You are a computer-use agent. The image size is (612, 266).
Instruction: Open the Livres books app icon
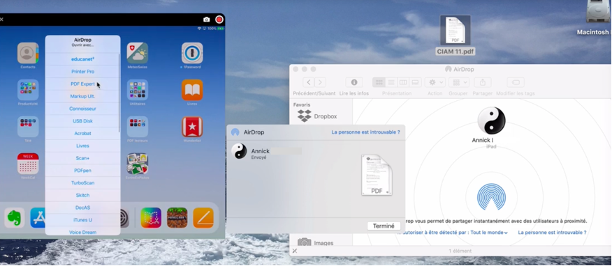(192, 90)
